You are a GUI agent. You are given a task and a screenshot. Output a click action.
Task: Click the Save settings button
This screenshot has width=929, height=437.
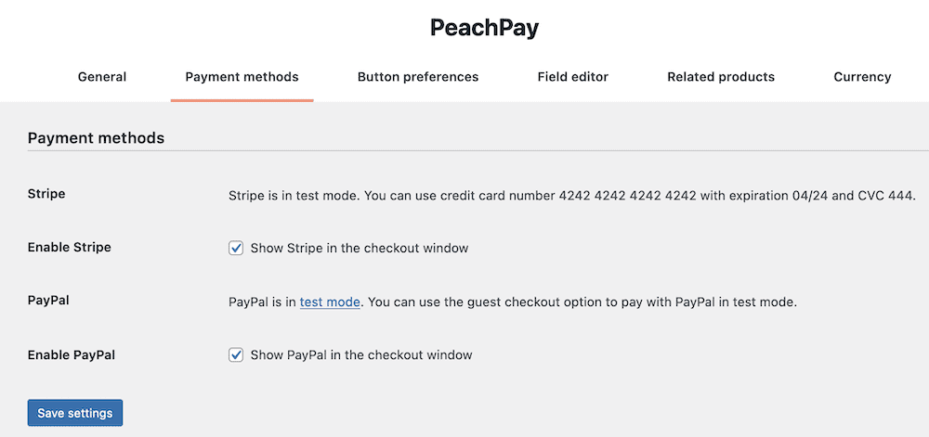click(74, 413)
